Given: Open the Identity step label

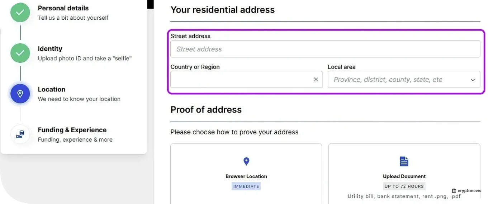Looking at the screenshot, I should (50, 49).
